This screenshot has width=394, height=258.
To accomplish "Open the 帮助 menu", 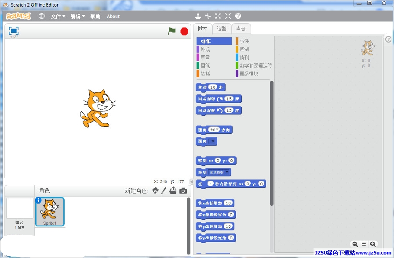I will click(x=95, y=16).
